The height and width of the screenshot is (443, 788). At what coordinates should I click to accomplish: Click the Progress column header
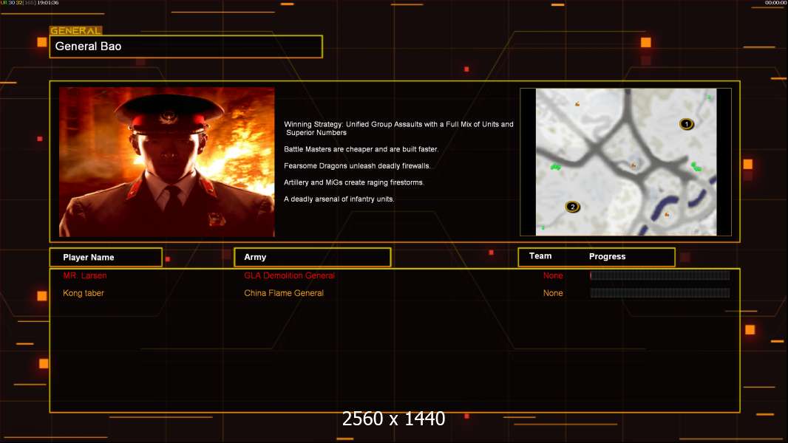click(607, 256)
